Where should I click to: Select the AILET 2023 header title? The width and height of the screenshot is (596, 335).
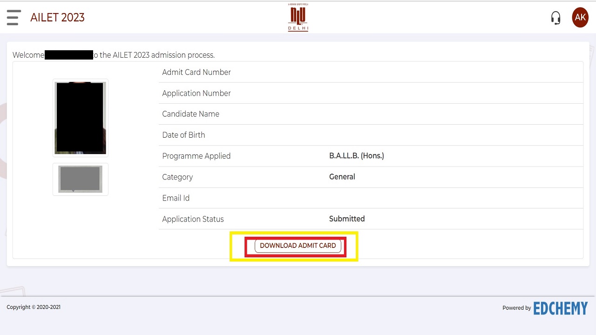point(57,18)
